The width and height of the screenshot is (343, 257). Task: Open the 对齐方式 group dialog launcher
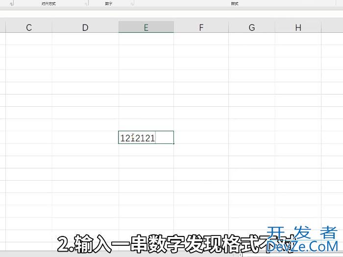(x=86, y=4)
